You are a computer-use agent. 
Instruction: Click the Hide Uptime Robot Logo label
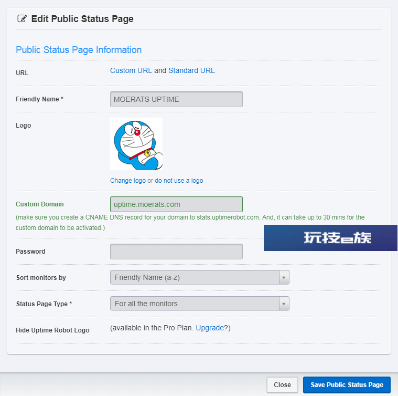click(52, 330)
